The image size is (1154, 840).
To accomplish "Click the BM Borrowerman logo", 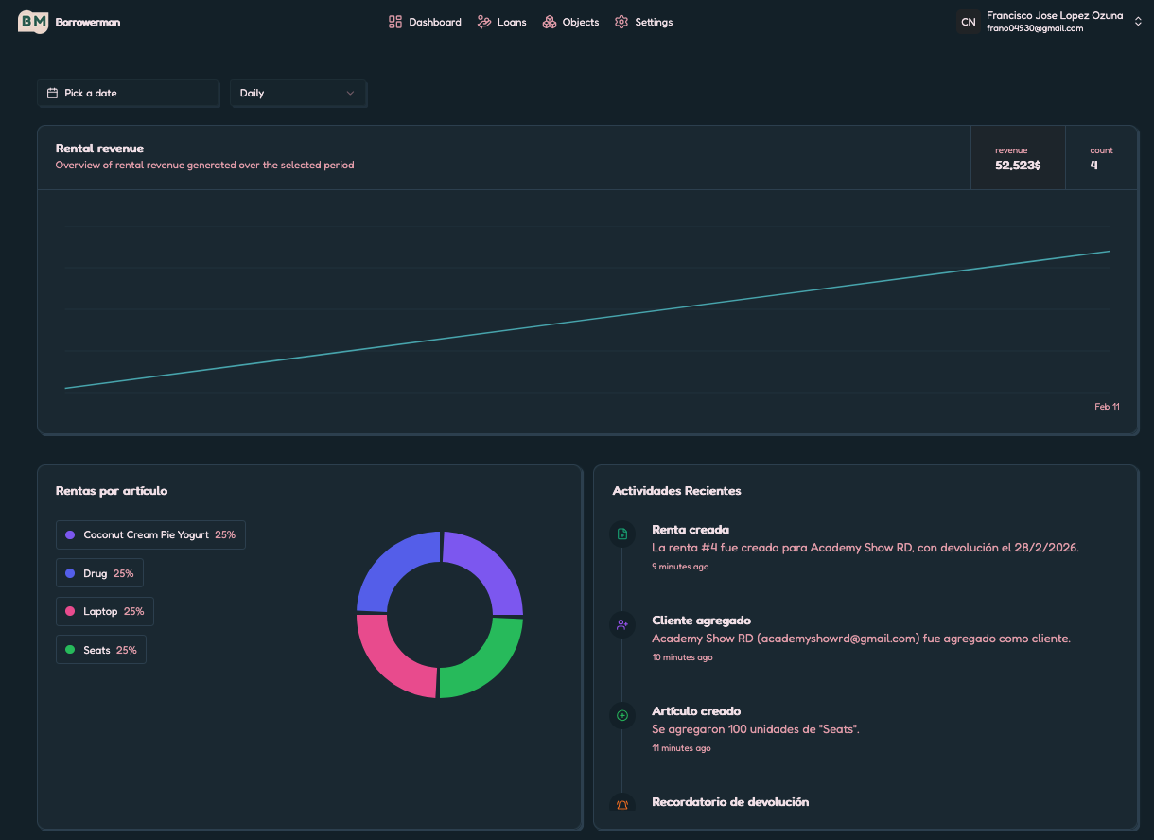I will tap(69, 21).
